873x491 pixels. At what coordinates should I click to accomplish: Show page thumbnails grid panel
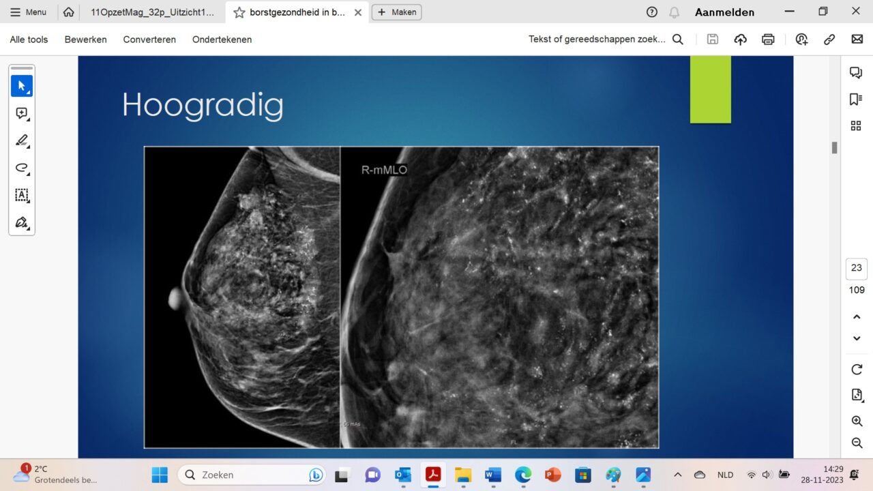click(x=856, y=125)
